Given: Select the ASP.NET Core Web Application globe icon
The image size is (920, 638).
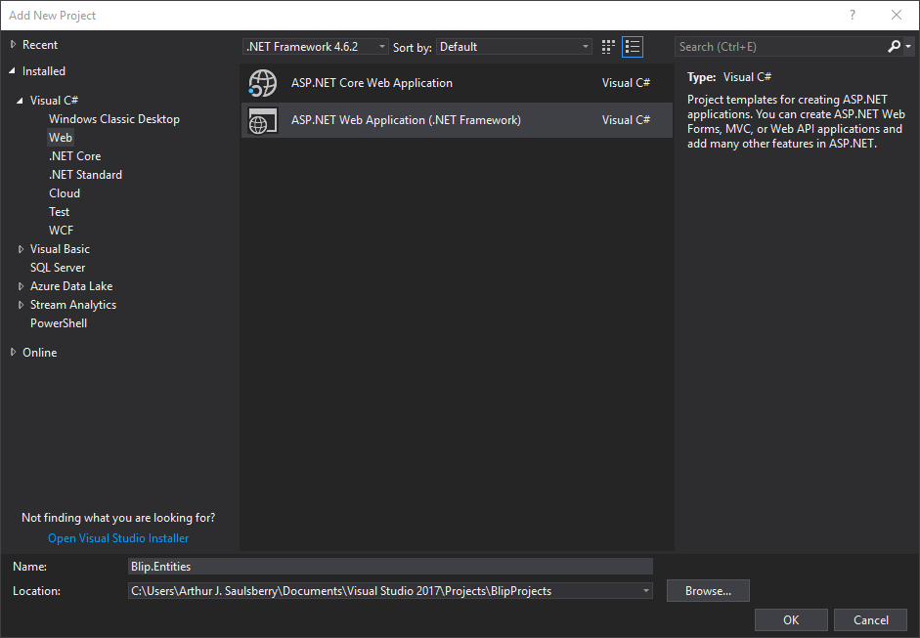Looking at the screenshot, I should click(262, 83).
